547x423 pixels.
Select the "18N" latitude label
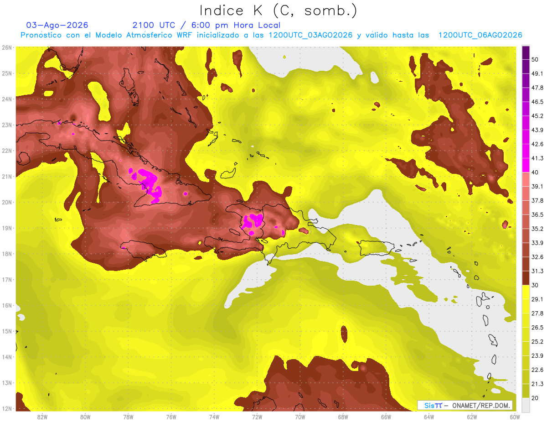click(7, 254)
